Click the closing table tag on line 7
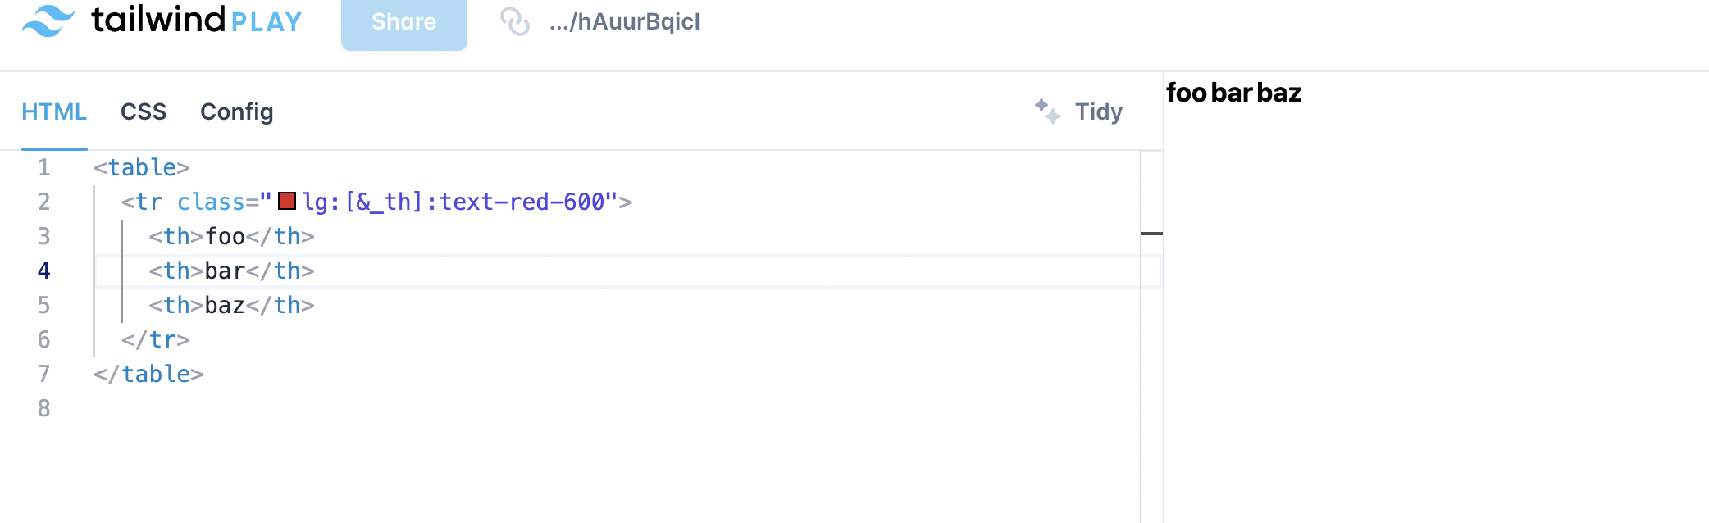The width and height of the screenshot is (1709, 523). click(x=148, y=374)
